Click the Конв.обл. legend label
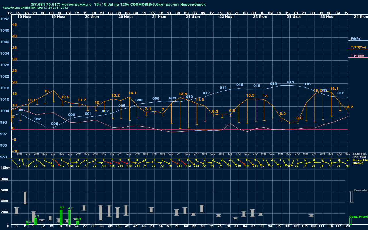This screenshot has height=230, width=368. tap(361, 190)
